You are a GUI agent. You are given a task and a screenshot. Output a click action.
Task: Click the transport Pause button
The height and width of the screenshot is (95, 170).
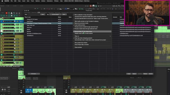[x=101, y=6]
